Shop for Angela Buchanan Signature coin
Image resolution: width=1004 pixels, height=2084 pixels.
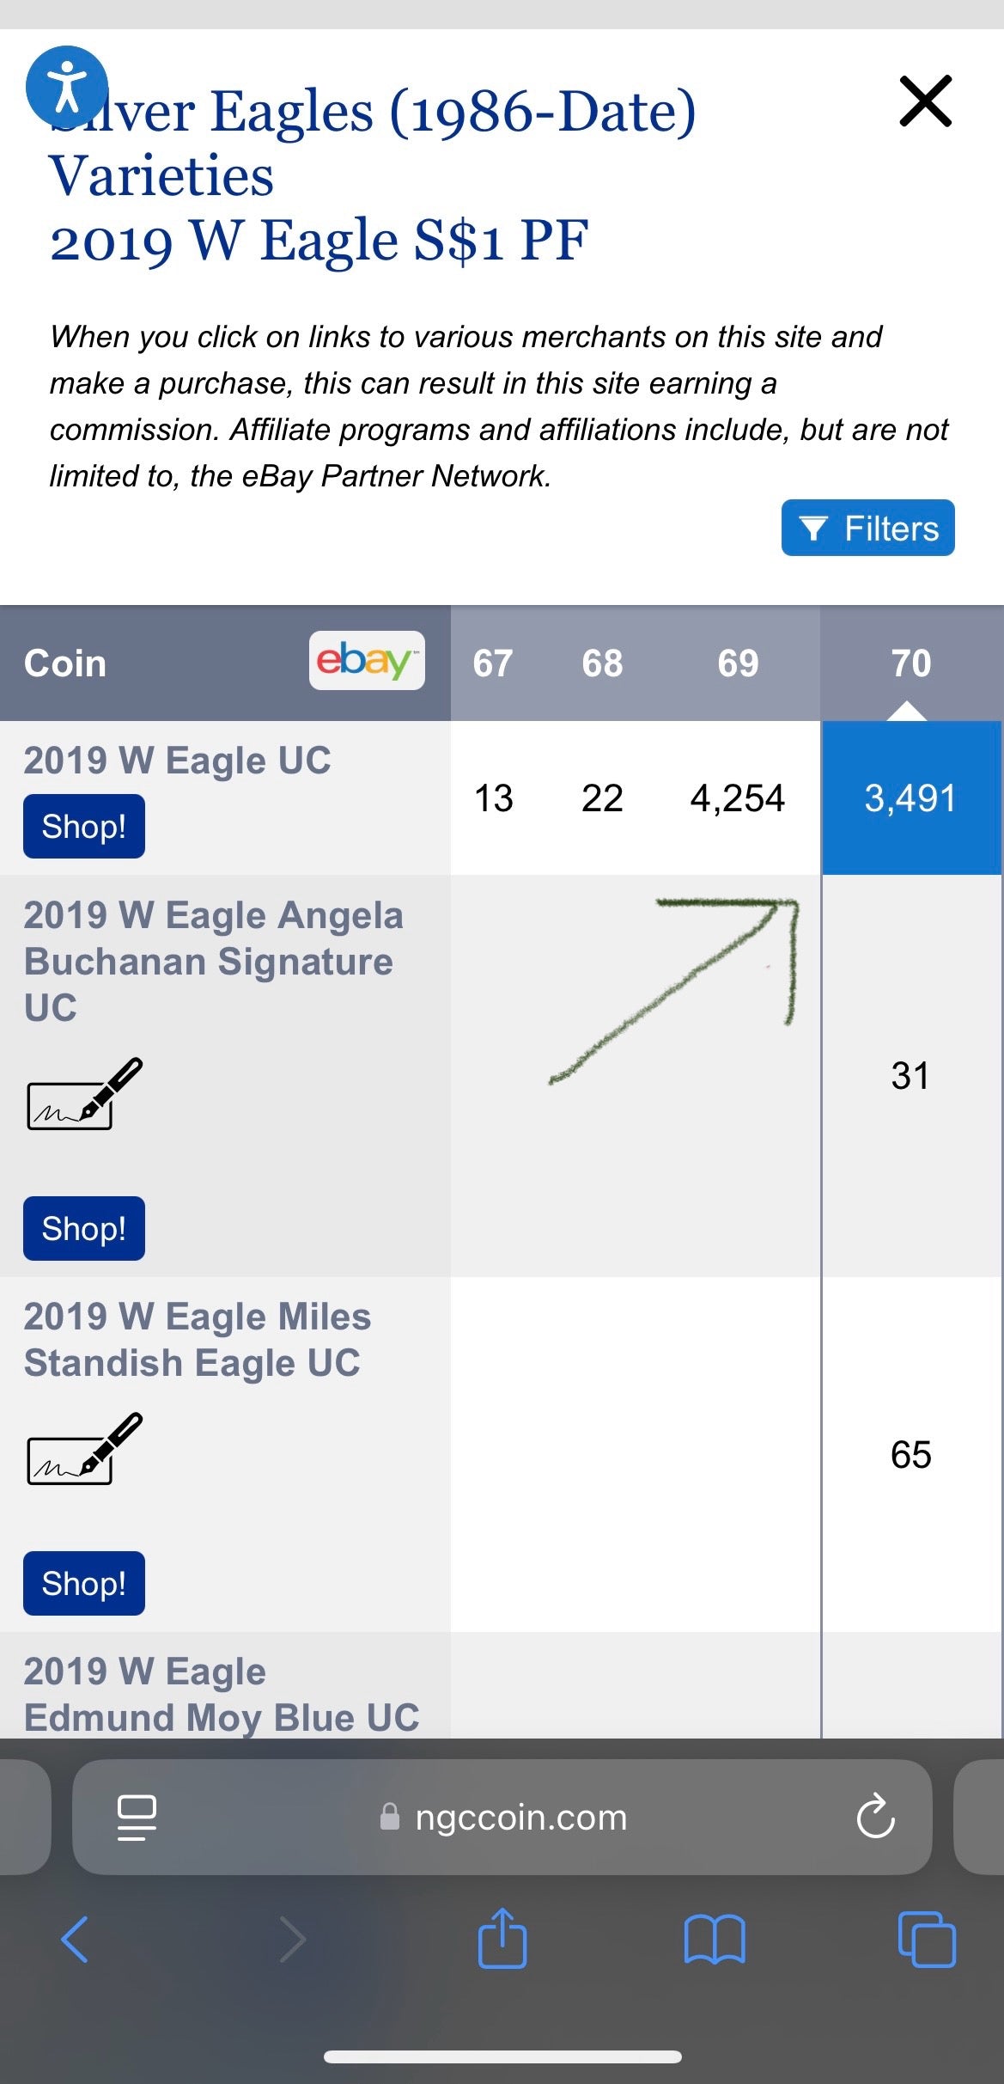[x=84, y=1229]
